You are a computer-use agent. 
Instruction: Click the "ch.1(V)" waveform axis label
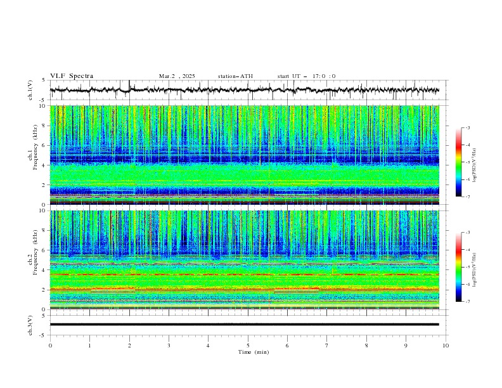pos(30,90)
